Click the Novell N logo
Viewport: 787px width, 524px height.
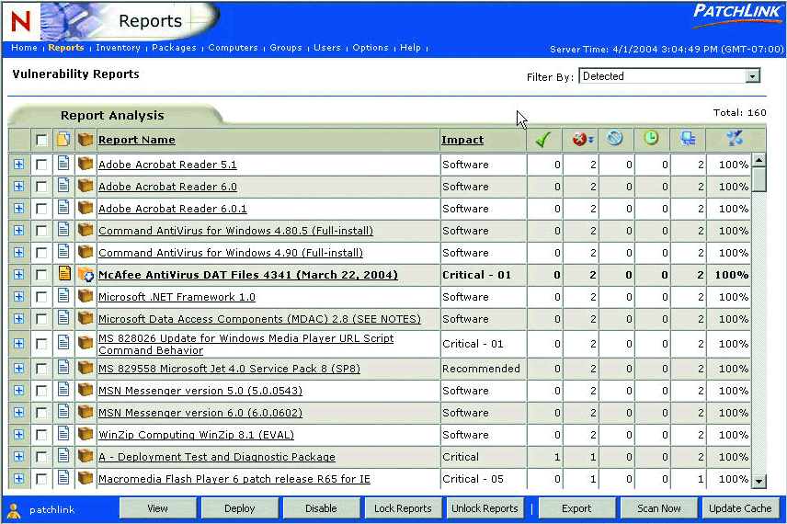click(21, 21)
